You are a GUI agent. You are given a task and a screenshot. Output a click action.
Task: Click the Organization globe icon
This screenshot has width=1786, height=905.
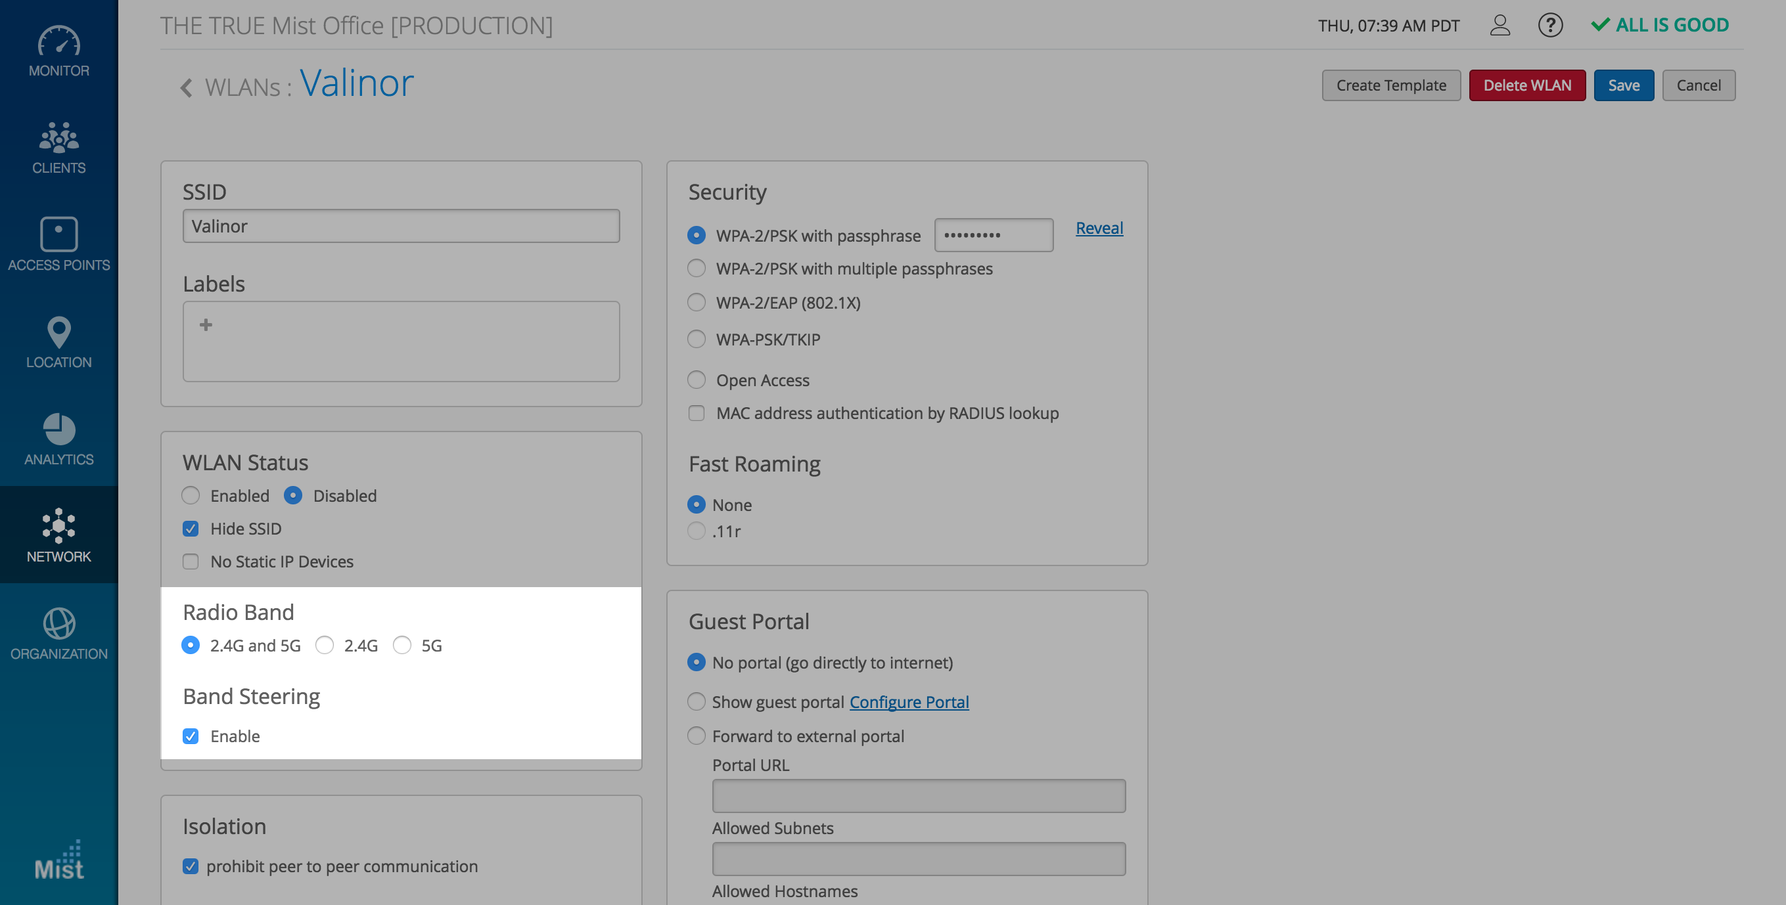coord(59,623)
